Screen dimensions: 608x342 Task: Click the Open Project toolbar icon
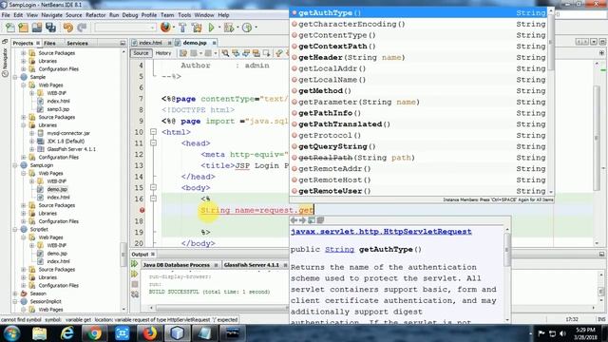[x=37, y=28]
